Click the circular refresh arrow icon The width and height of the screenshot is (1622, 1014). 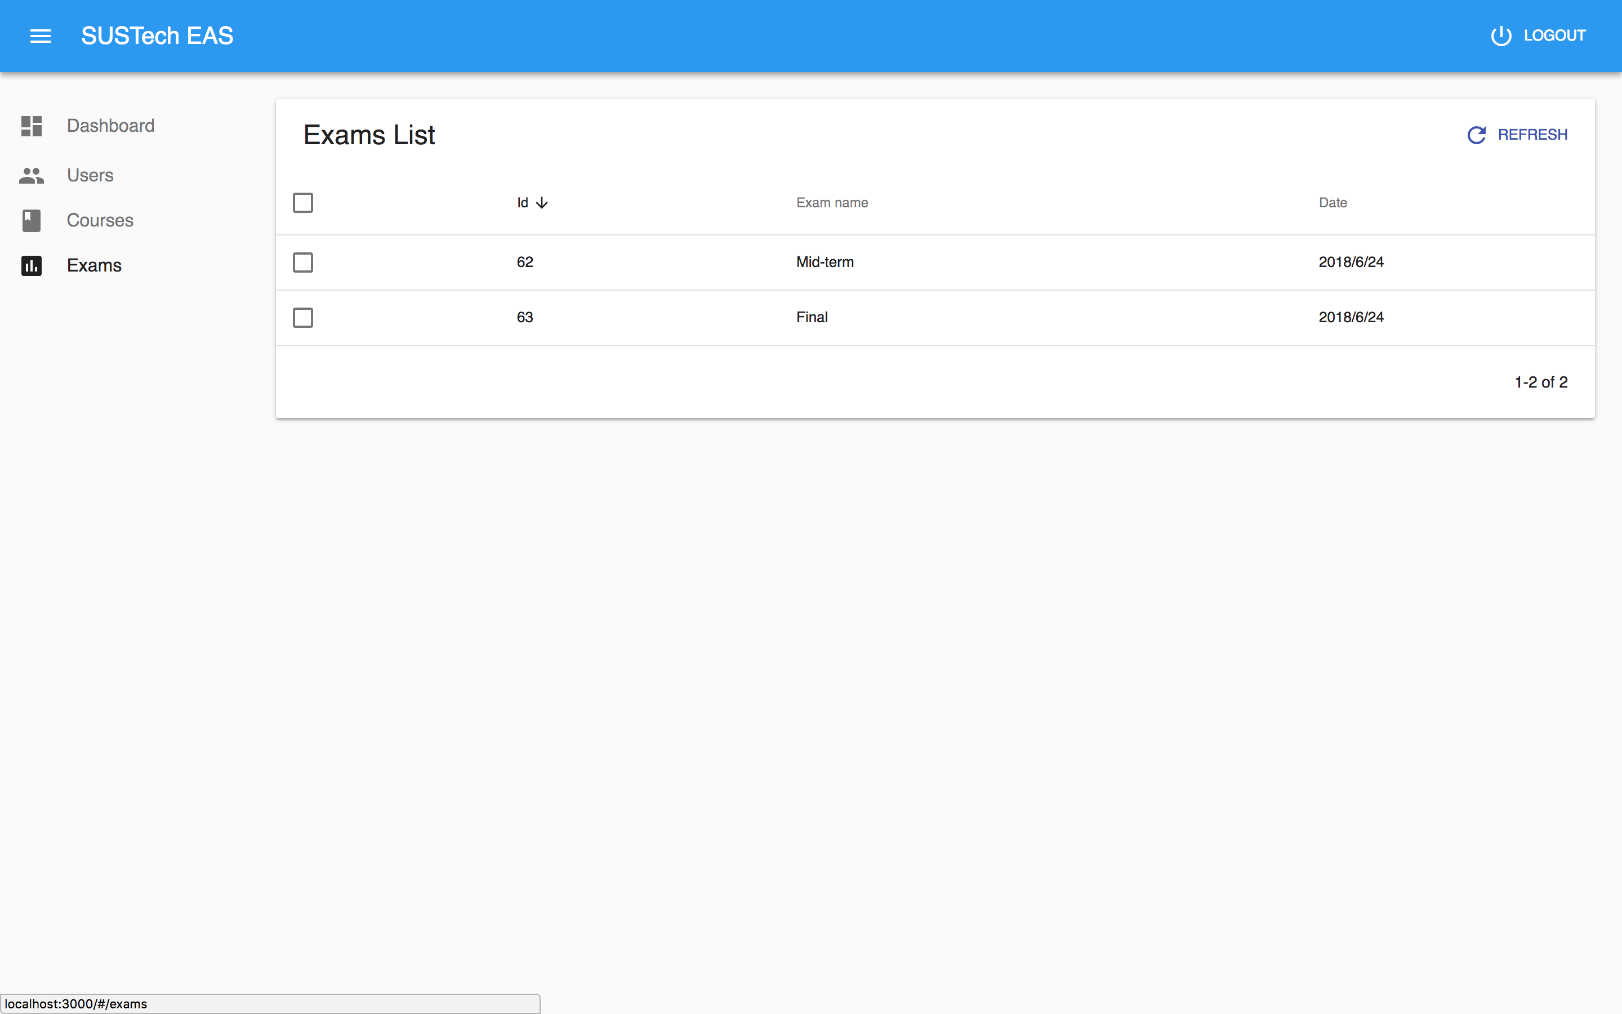1477,135
